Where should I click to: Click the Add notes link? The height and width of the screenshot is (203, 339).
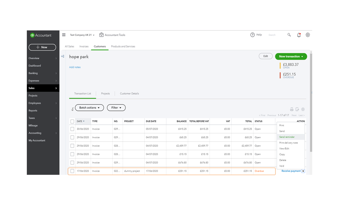[75, 67]
